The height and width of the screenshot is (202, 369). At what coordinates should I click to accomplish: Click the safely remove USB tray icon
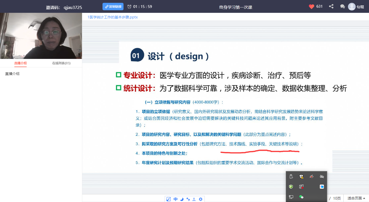pyautogui.click(x=291, y=176)
